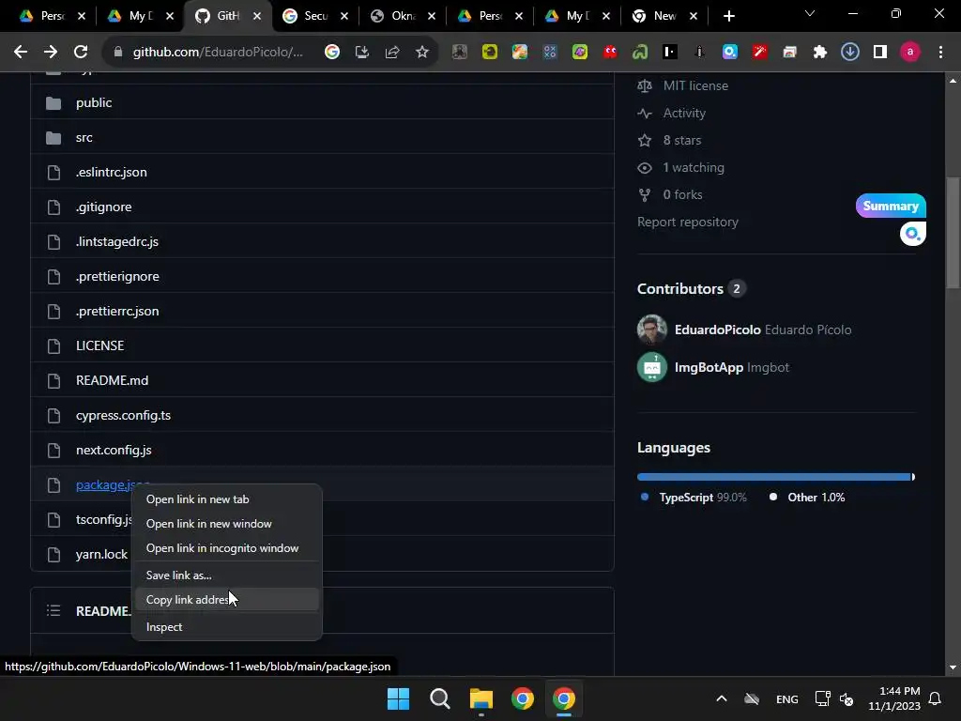Open next.config.js file
This screenshot has height=721, width=961.
(x=114, y=450)
